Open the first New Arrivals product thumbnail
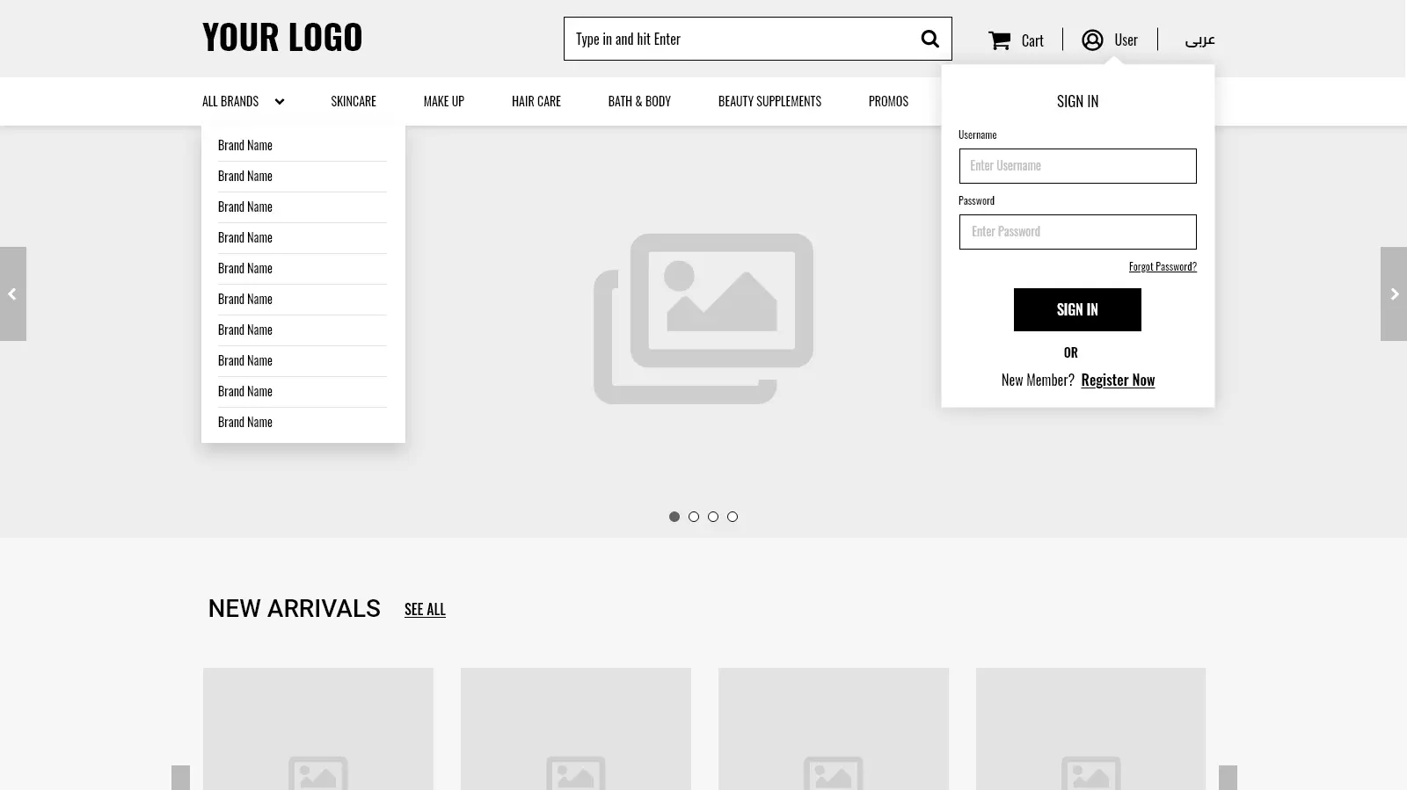Screen dimensions: 1407x790 318,728
